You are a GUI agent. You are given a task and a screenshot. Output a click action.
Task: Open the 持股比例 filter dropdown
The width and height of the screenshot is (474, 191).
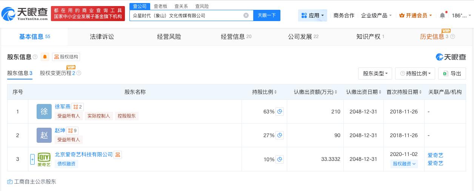(x=415, y=73)
